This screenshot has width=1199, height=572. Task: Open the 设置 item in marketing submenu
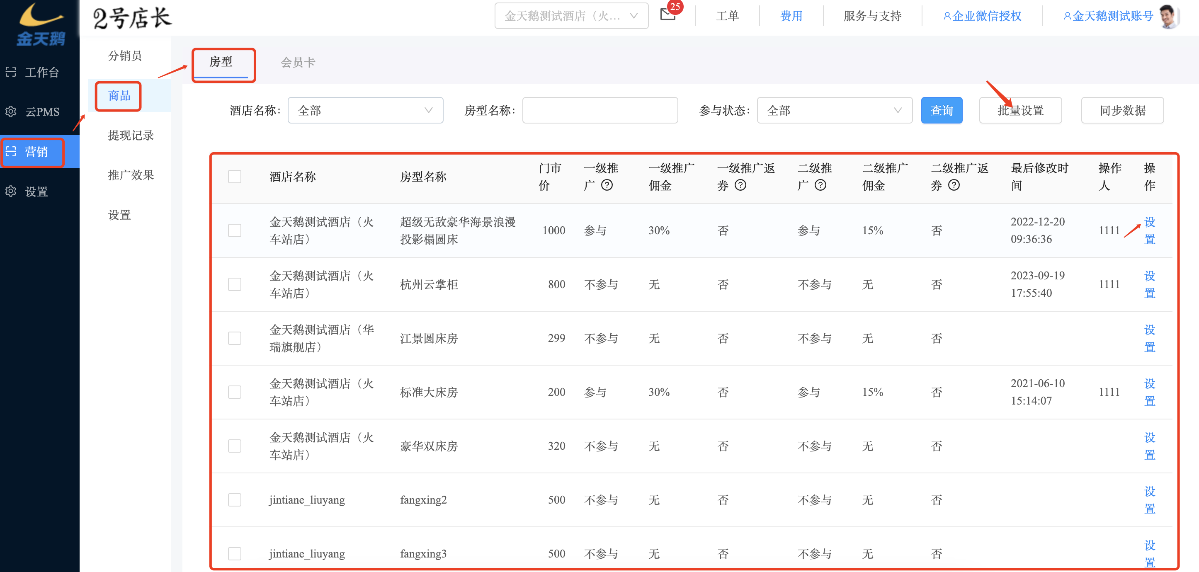(x=119, y=215)
